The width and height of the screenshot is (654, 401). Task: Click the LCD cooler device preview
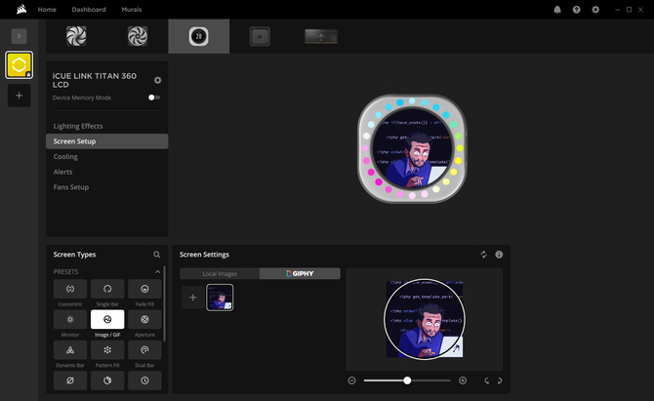412,148
